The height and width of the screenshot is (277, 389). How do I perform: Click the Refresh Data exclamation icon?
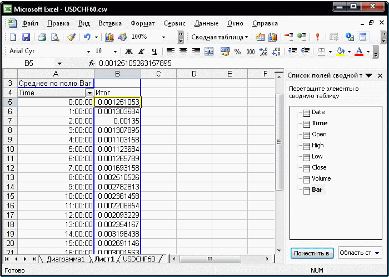click(x=317, y=37)
